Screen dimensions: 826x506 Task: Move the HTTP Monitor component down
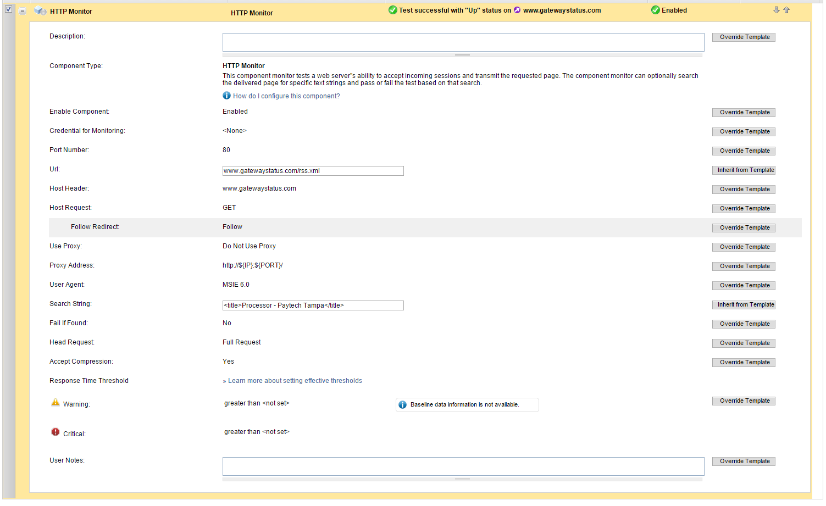click(x=776, y=10)
